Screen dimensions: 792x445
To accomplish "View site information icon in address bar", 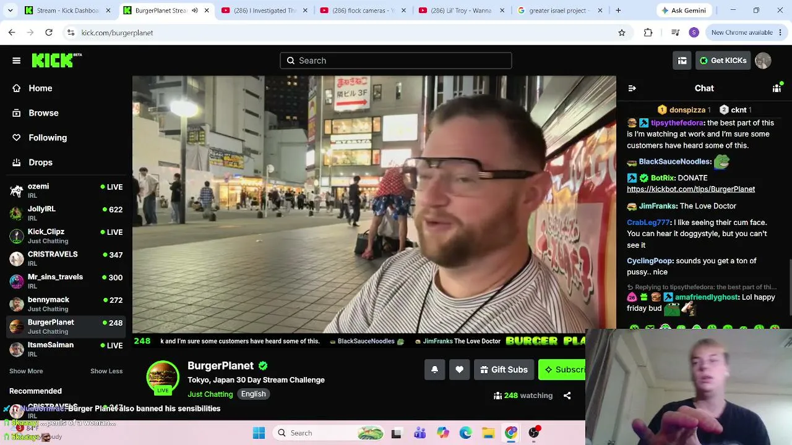I will pyautogui.click(x=71, y=33).
